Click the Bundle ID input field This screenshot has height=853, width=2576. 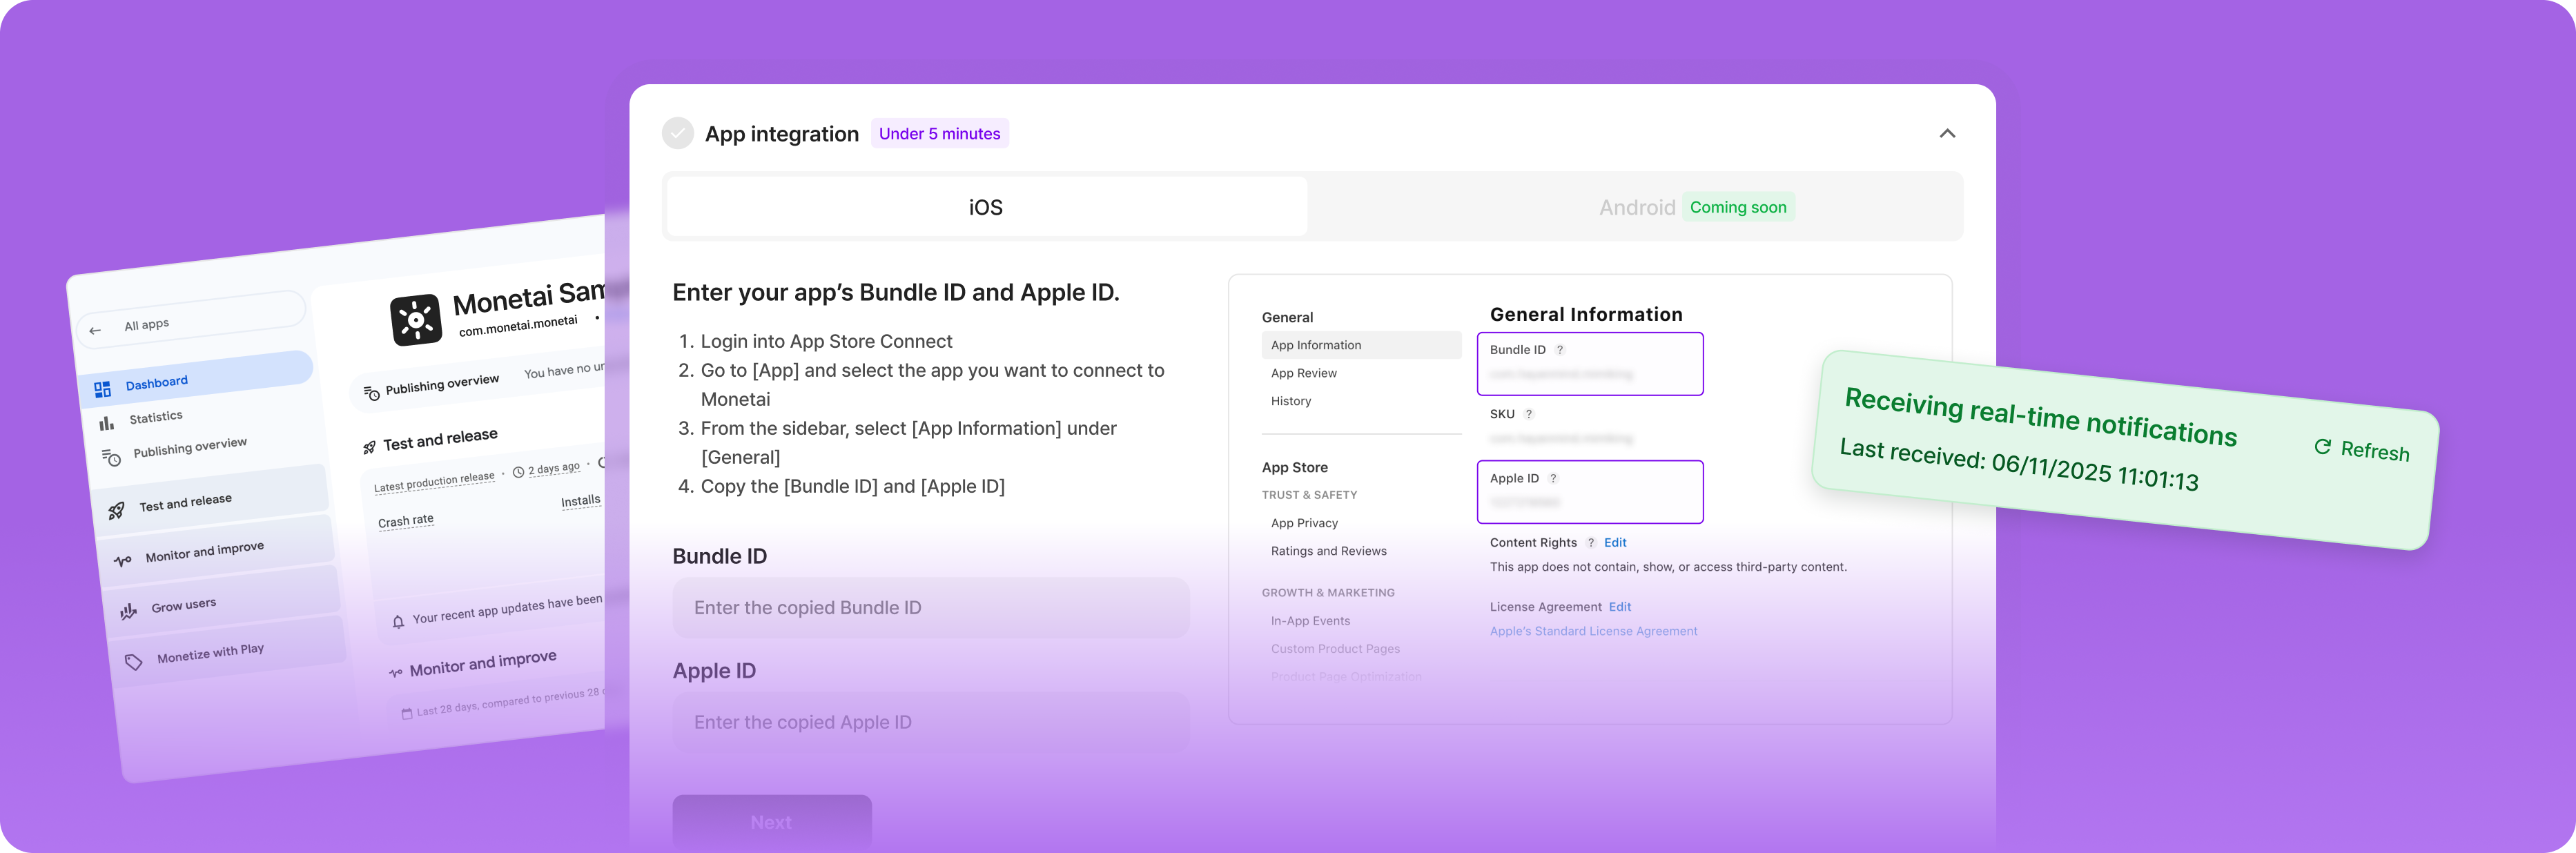point(931,607)
